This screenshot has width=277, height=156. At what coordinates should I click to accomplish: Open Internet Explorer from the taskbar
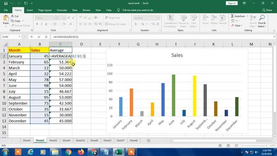[31, 152]
